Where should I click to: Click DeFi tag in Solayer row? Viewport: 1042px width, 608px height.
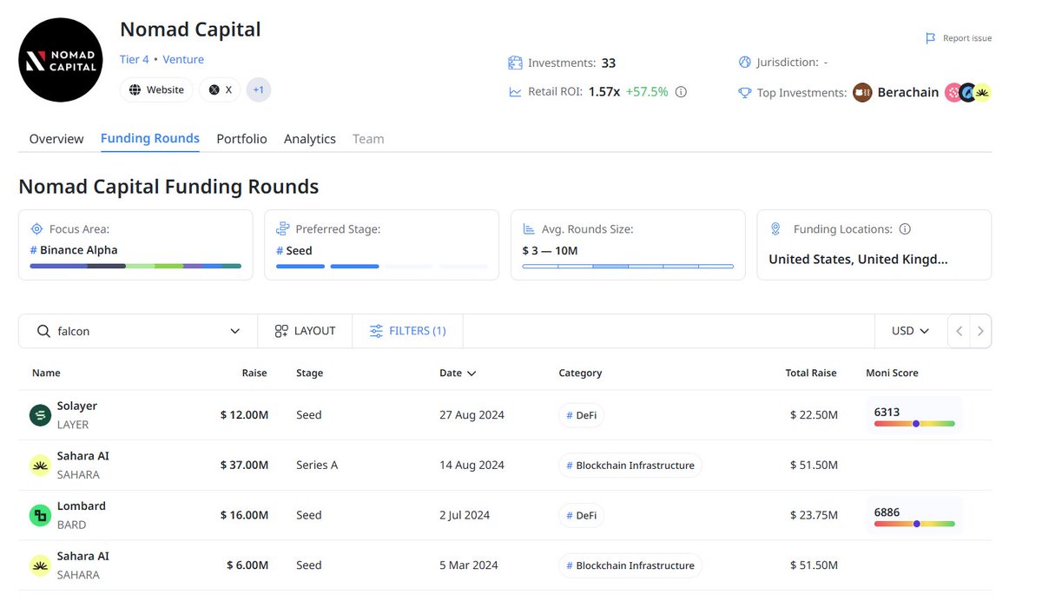[x=581, y=415]
